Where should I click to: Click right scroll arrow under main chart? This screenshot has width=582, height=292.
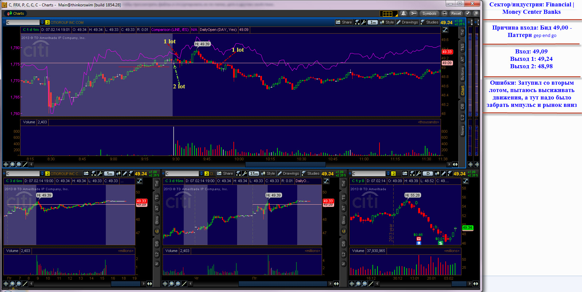(449, 164)
